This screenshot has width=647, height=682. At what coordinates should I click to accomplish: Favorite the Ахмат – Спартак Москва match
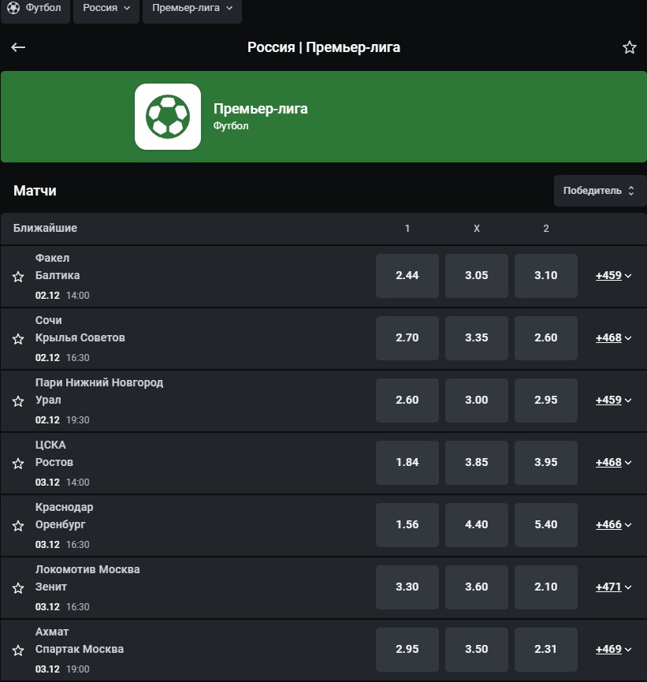18,650
